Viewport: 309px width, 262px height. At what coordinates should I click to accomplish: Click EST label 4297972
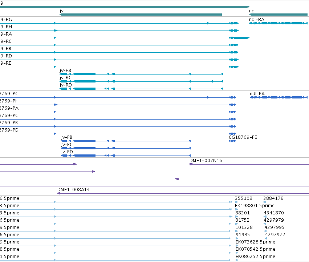pos(275,235)
